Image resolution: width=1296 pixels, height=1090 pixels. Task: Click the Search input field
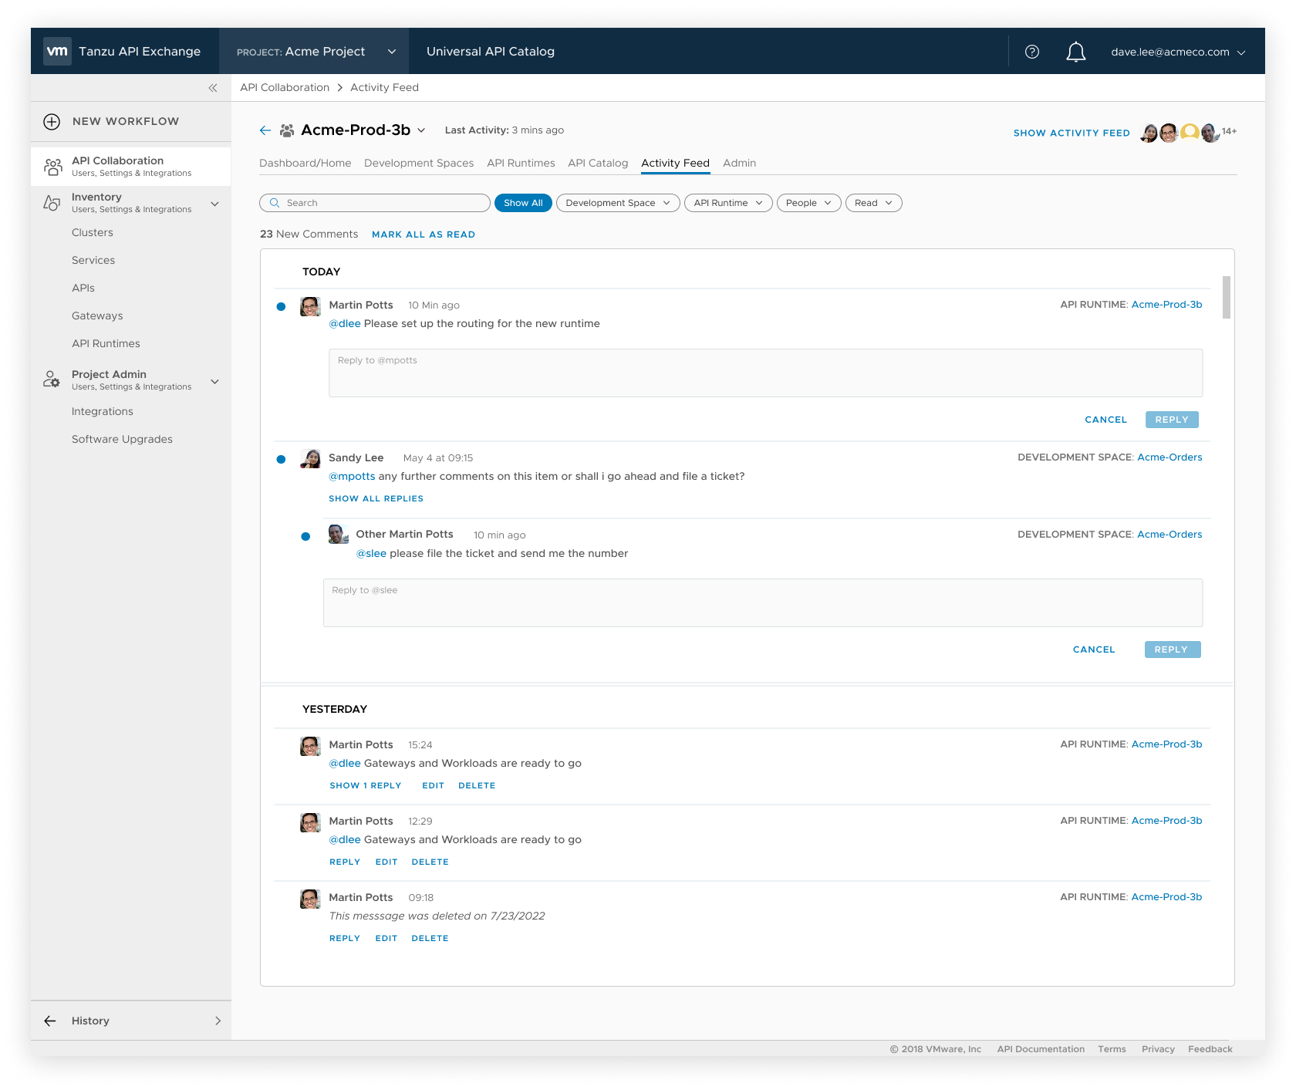pos(375,203)
